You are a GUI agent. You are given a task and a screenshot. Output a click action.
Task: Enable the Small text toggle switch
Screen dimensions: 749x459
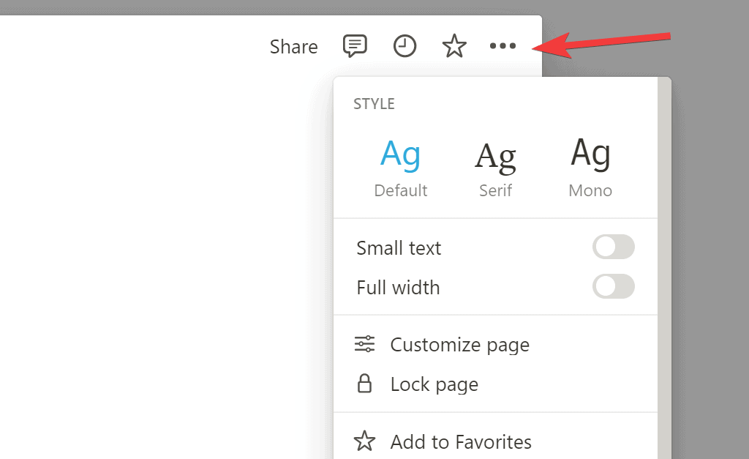point(613,247)
